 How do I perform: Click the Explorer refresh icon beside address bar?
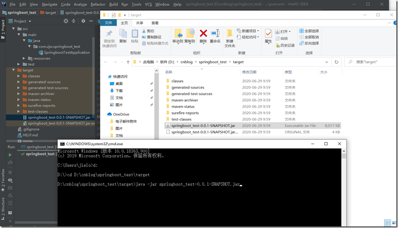(336, 62)
